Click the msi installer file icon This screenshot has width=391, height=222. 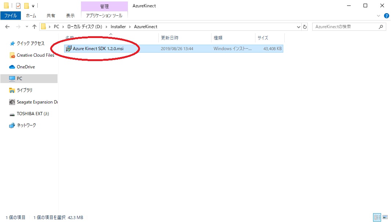pos(68,49)
